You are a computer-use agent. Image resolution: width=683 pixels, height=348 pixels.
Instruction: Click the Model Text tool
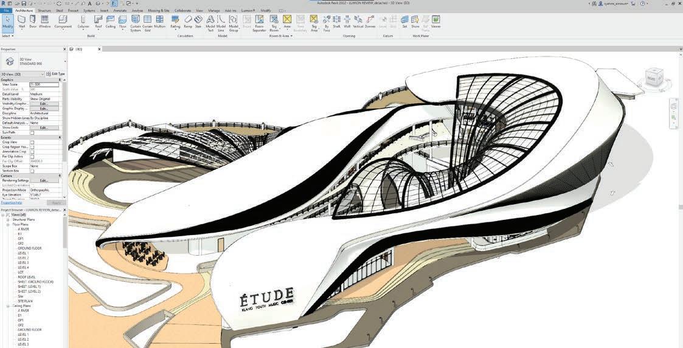(x=210, y=24)
